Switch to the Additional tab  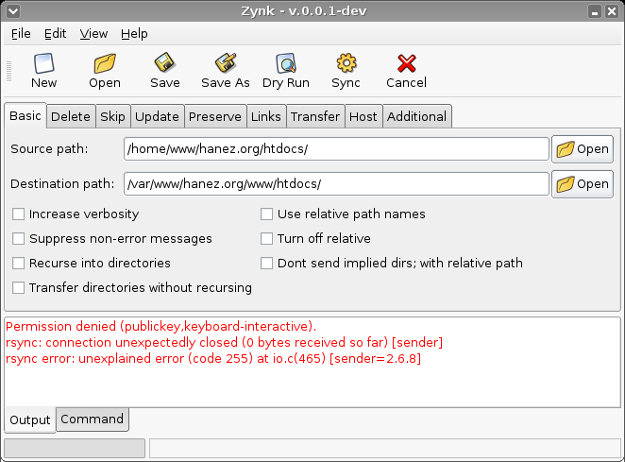tap(417, 116)
